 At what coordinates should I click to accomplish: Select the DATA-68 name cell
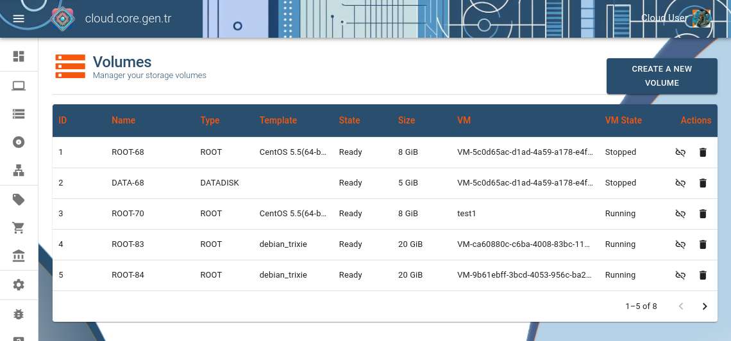[128, 183]
